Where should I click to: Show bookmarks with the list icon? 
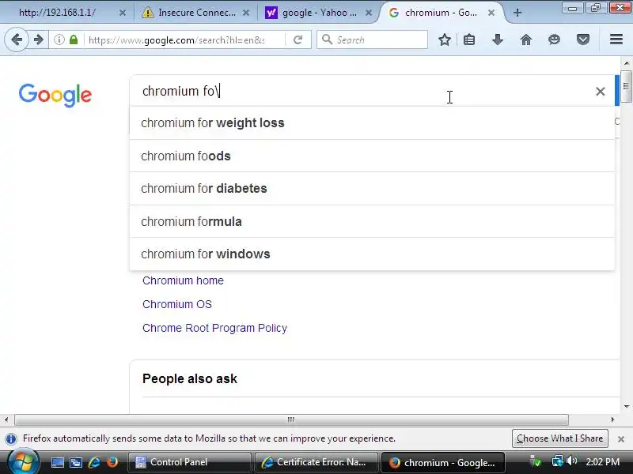(469, 39)
